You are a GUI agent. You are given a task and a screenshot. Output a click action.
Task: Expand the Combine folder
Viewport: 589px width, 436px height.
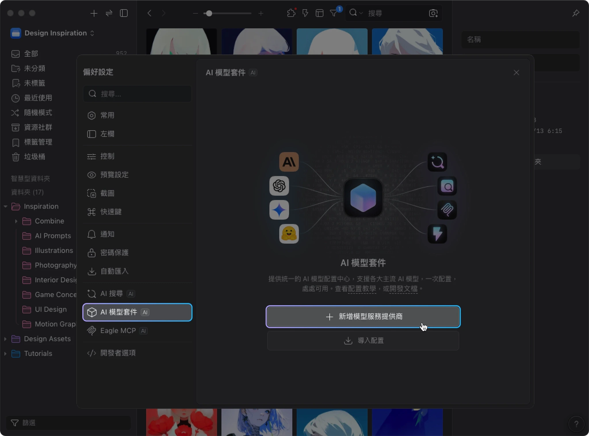[16, 221]
